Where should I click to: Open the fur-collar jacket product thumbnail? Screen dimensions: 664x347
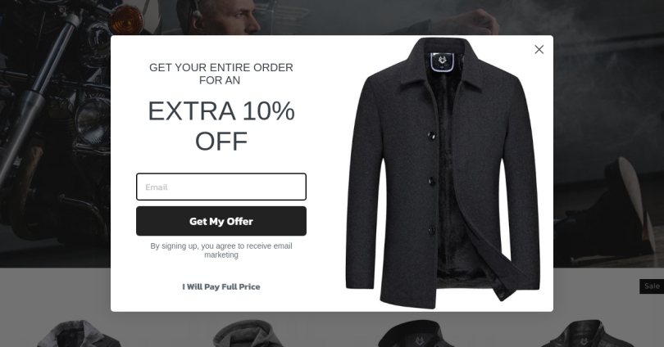[80, 333]
